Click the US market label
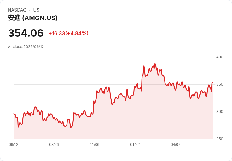This screenshot has width=232, height=161. click(36, 10)
